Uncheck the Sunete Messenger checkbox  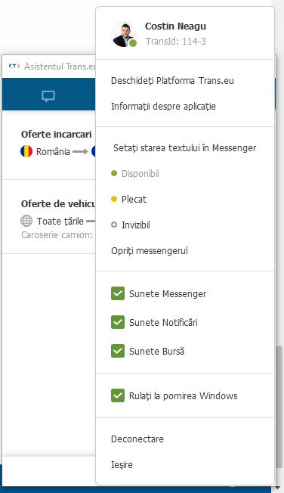118,293
